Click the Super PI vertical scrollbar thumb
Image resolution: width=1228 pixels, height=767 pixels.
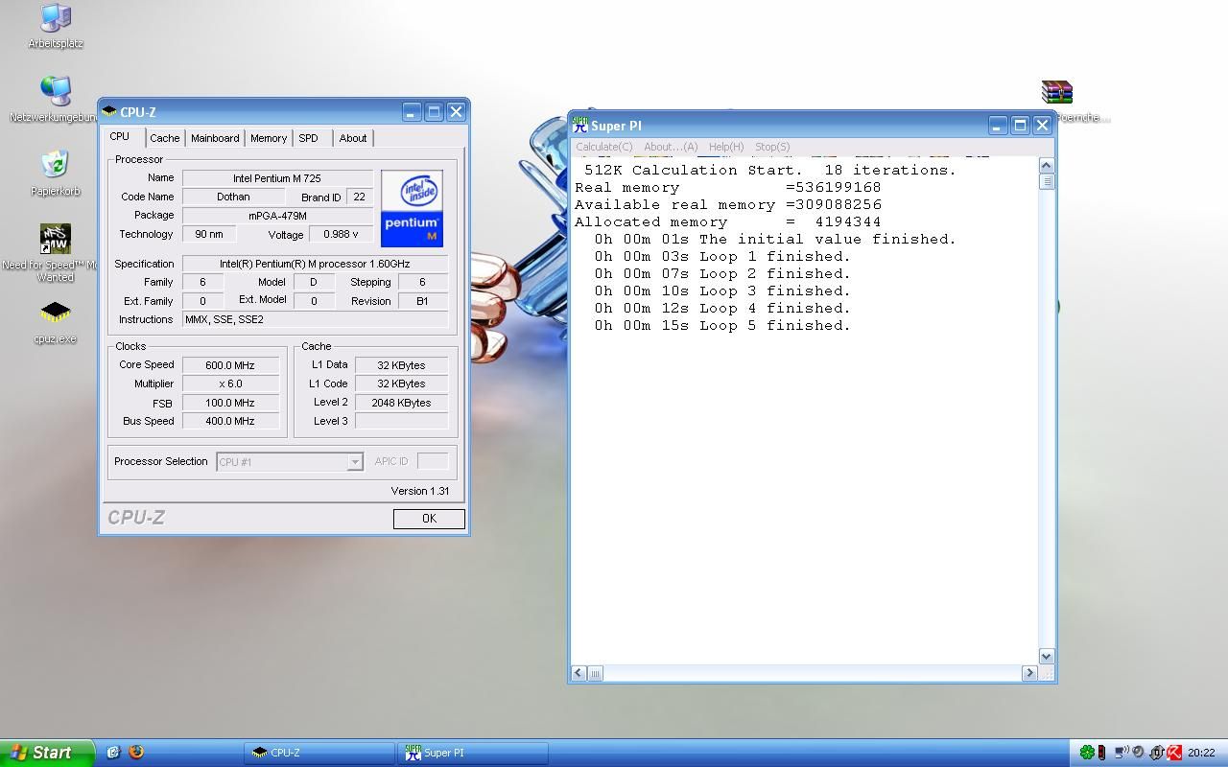[x=1047, y=181]
